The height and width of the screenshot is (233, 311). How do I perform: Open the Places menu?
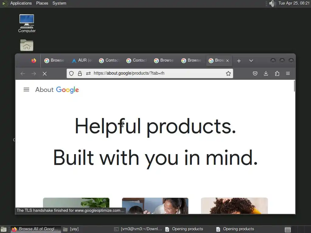pyautogui.click(x=42, y=3)
